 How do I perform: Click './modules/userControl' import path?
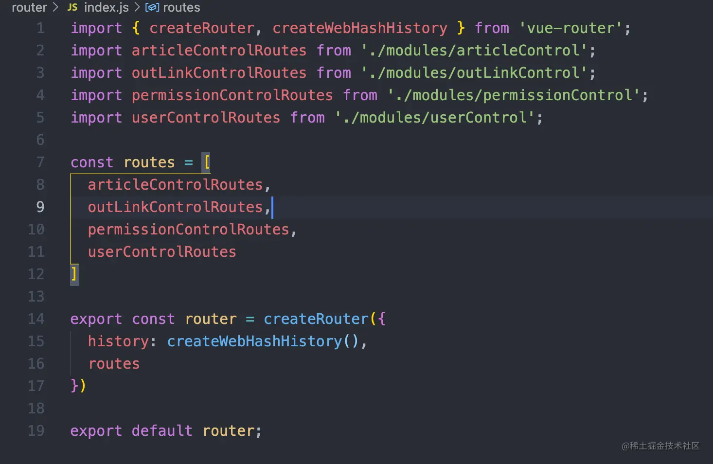pyautogui.click(x=435, y=118)
